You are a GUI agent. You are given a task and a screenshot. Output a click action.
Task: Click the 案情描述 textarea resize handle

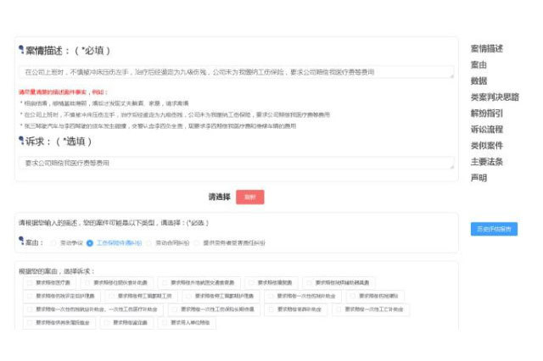pyautogui.click(x=451, y=77)
